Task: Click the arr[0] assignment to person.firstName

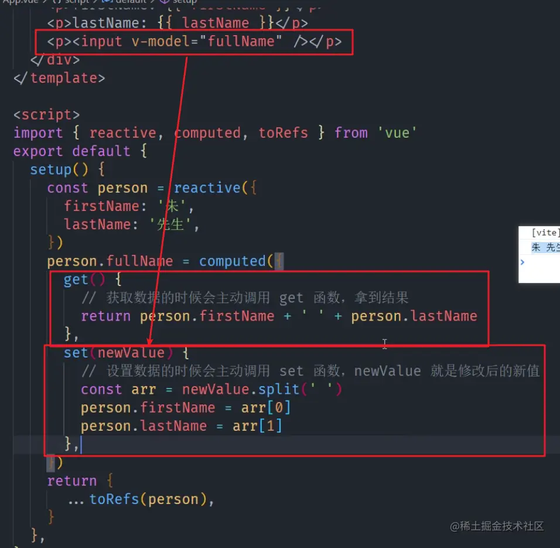Action: click(266, 408)
